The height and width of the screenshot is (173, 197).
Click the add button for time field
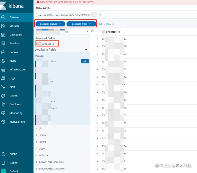click(x=85, y=61)
